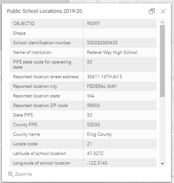This screenshot has height=183, width=174.
Task: Click the longitude value -122.3143
Action: (97, 163)
